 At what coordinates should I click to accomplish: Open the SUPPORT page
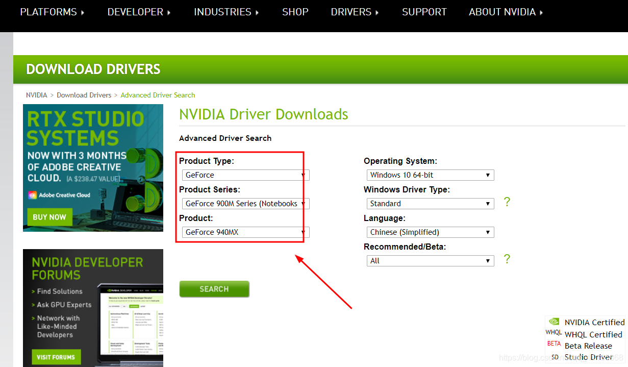424,12
